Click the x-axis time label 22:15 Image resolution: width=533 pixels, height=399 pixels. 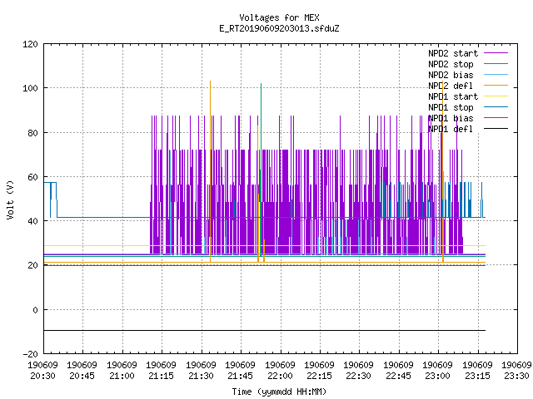click(x=319, y=376)
